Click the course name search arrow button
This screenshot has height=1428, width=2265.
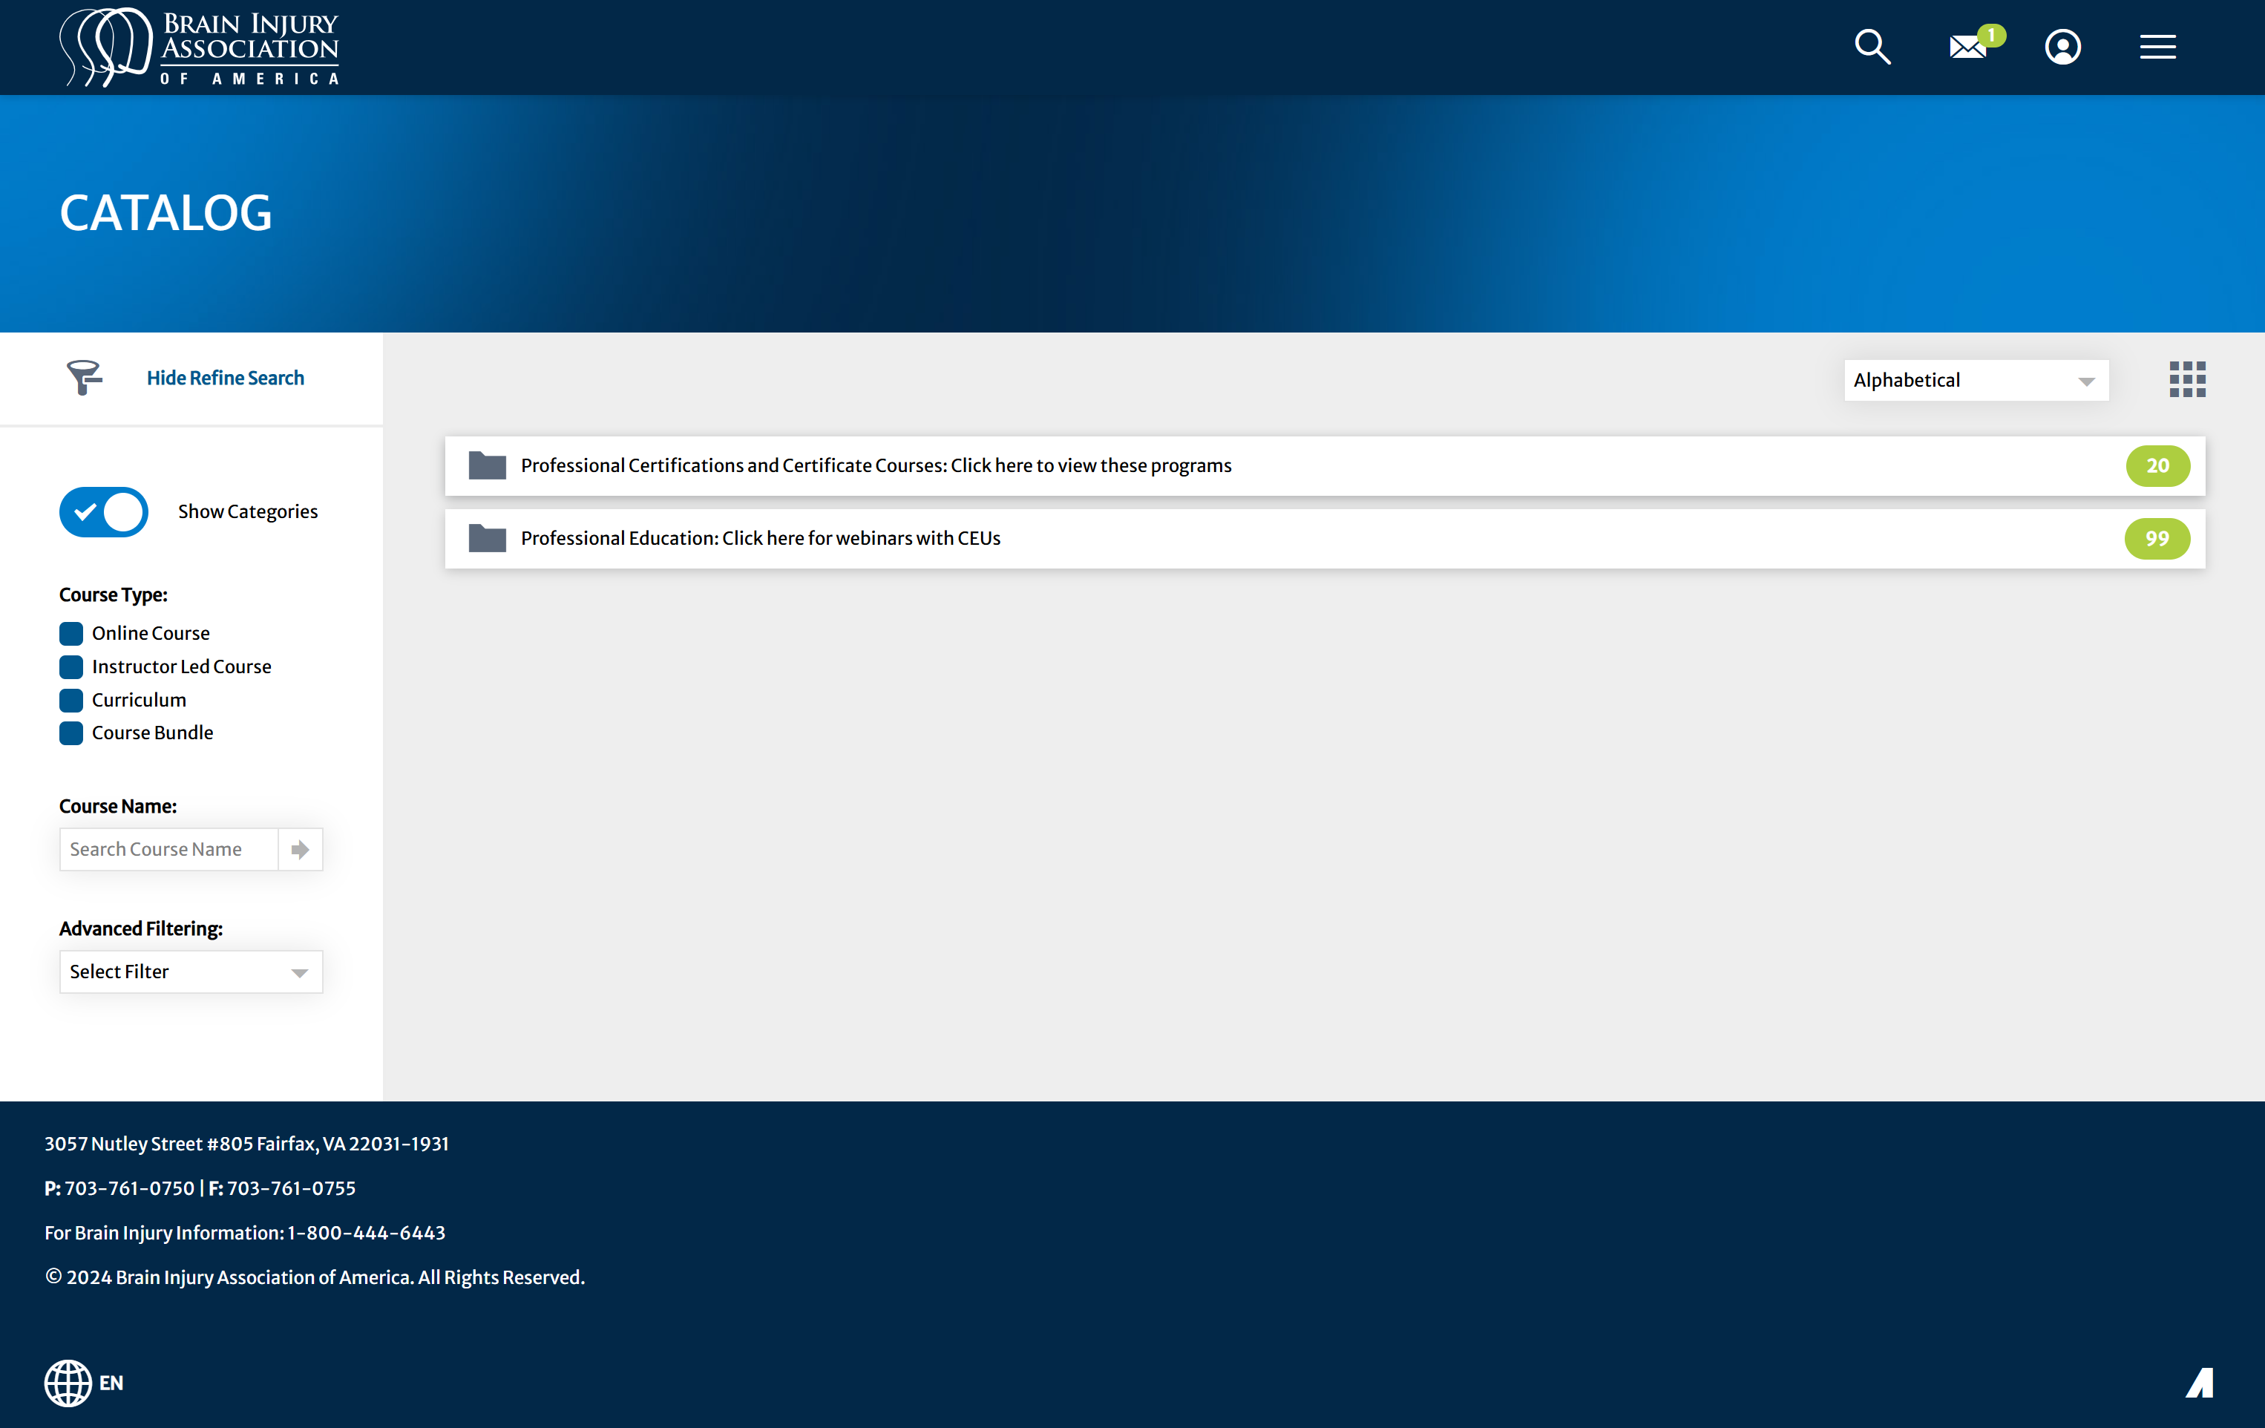pos(300,850)
